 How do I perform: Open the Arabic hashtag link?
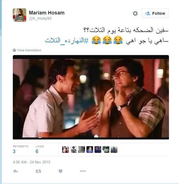click(x=67, y=41)
